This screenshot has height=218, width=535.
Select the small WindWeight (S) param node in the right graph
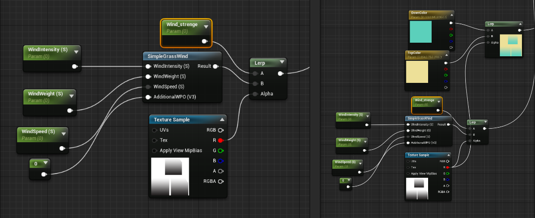351,146
